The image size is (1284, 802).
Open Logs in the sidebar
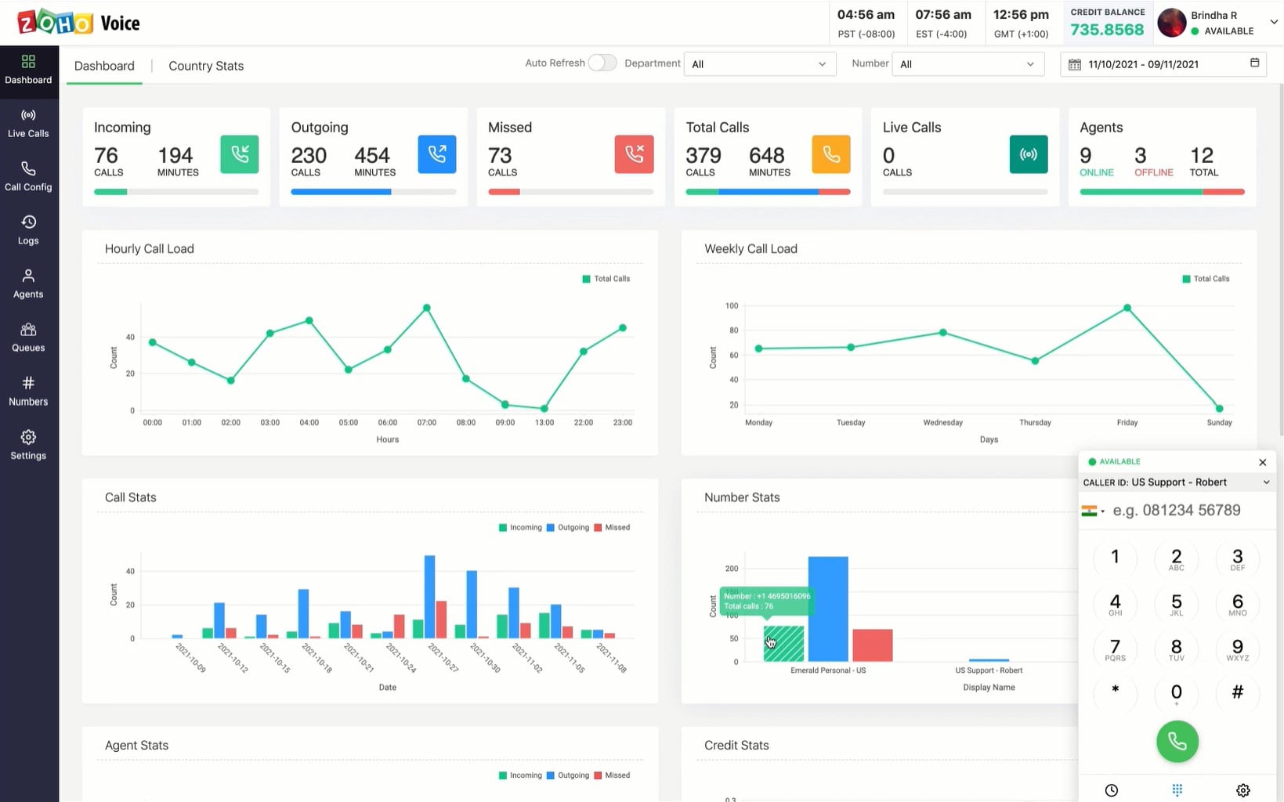[x=28, y=231]
